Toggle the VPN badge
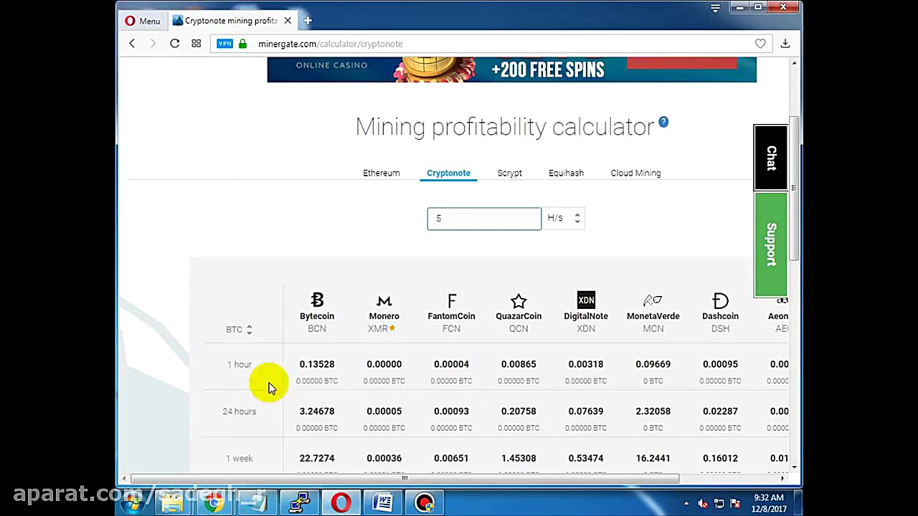 (225, 44)
